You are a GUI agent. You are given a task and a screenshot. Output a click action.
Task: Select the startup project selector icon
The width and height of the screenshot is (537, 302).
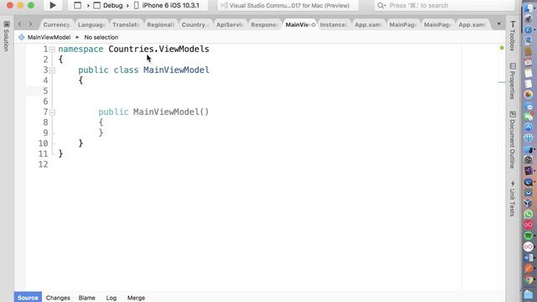coord(78,6)
